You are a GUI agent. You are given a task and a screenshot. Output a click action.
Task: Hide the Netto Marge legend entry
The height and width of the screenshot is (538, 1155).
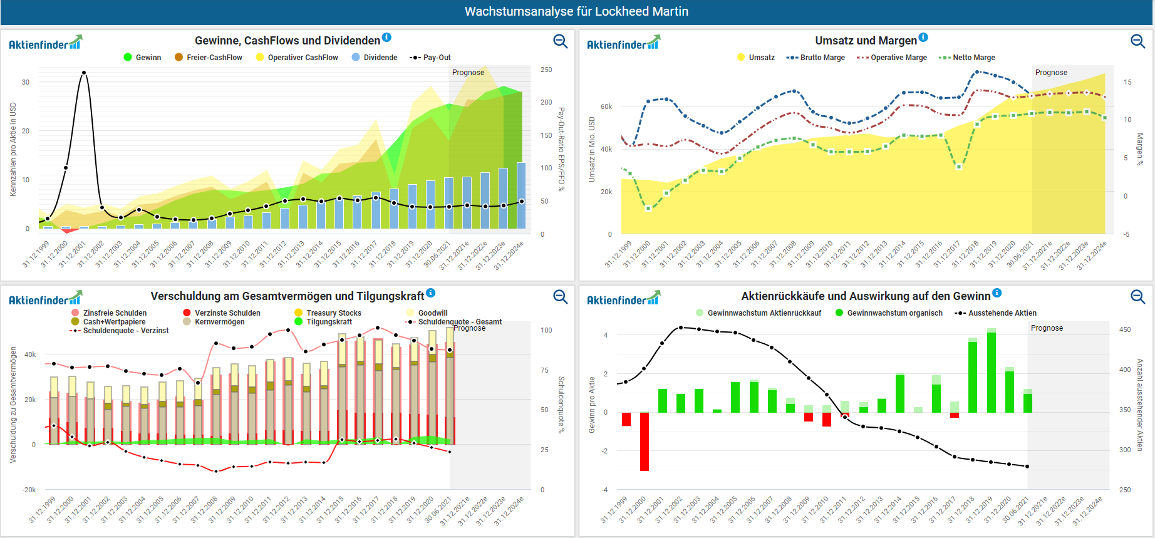[967, 58]
